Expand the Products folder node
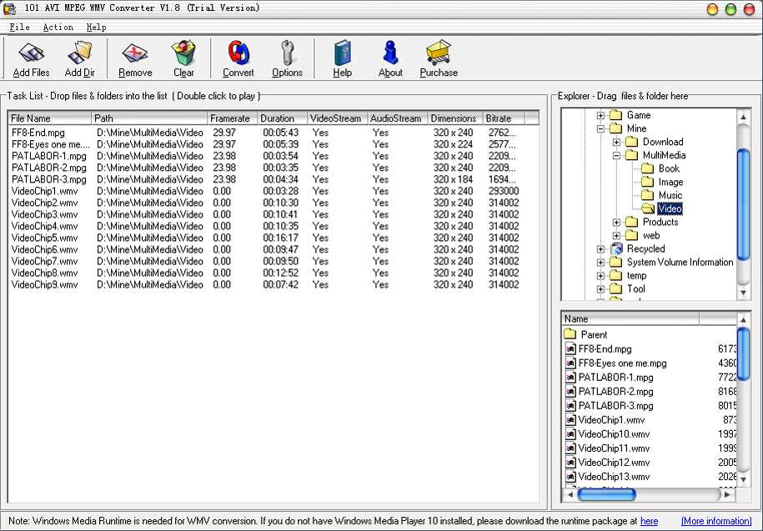Viewport: 763px width, 531px height. [616, 223]
